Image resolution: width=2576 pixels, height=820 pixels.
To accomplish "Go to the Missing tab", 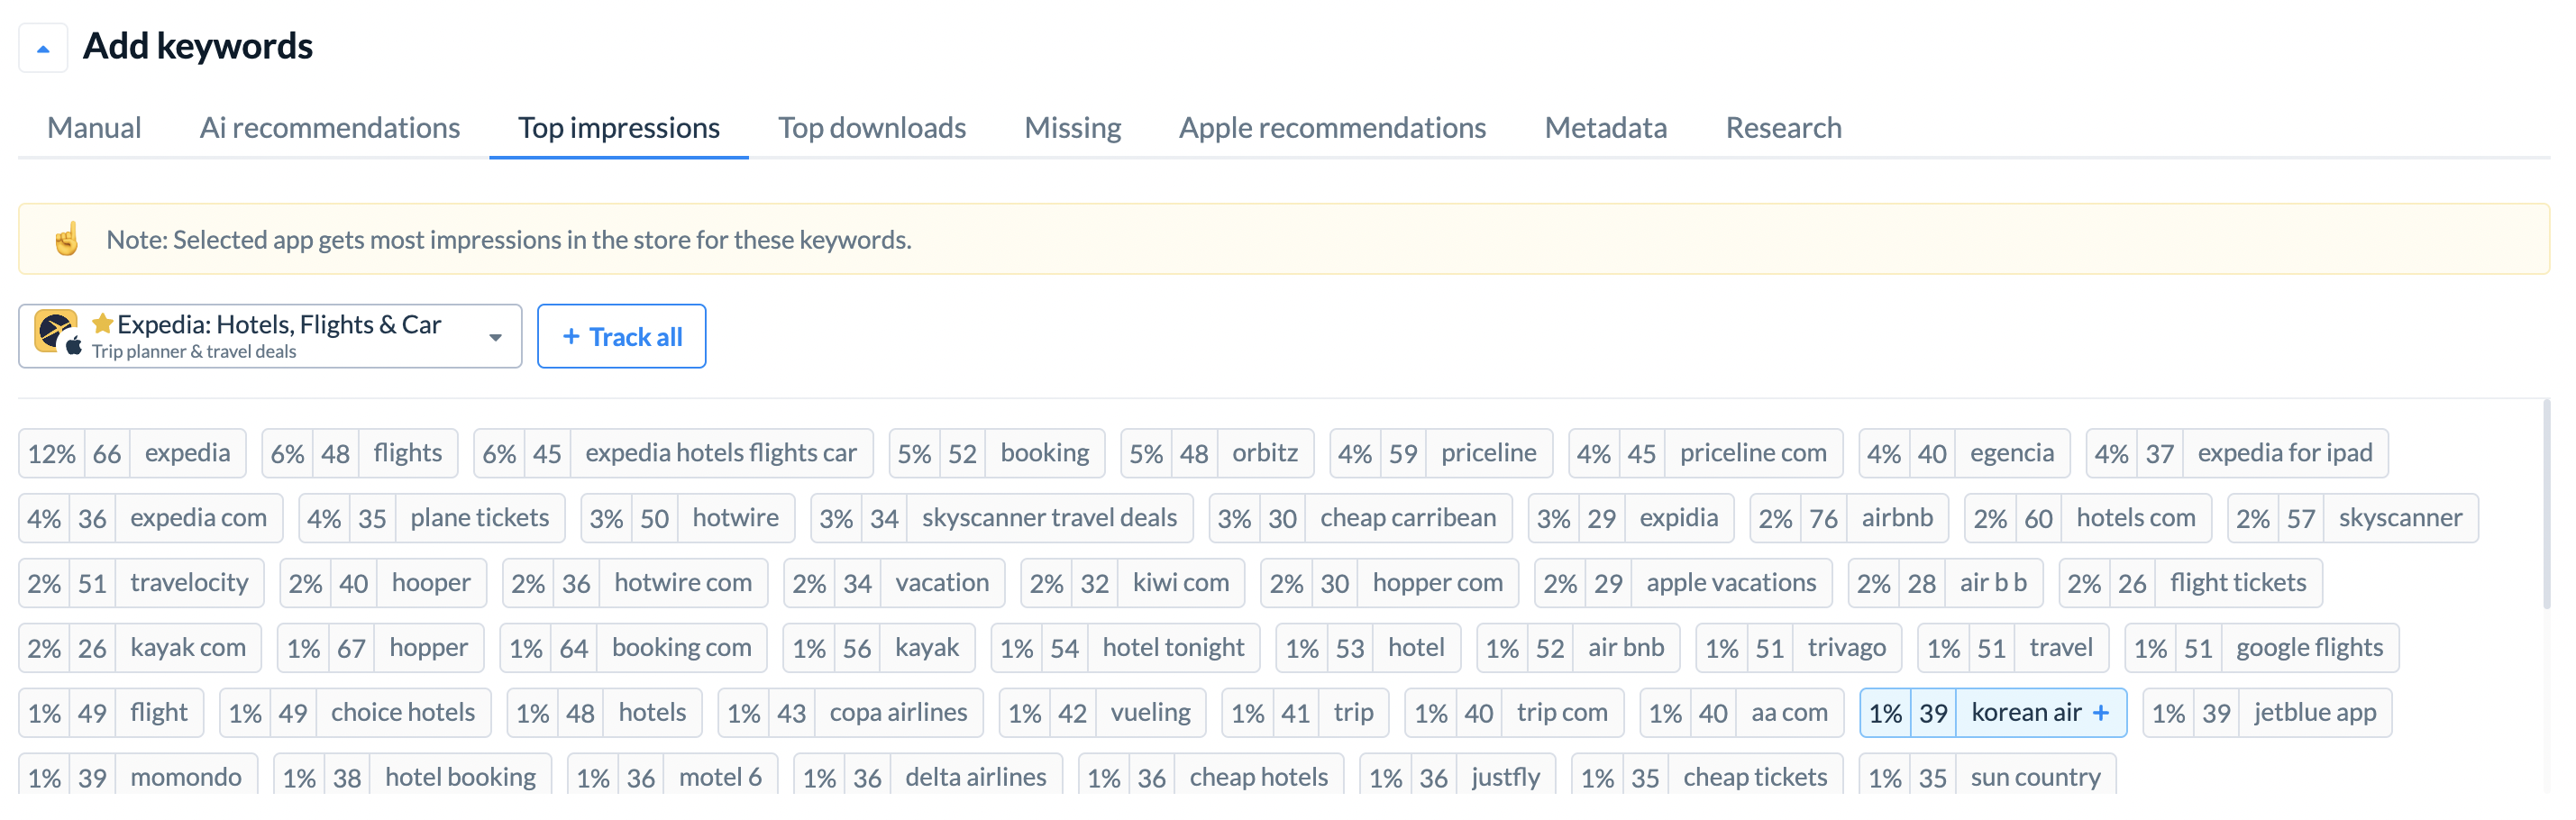I will point(1072,128).
